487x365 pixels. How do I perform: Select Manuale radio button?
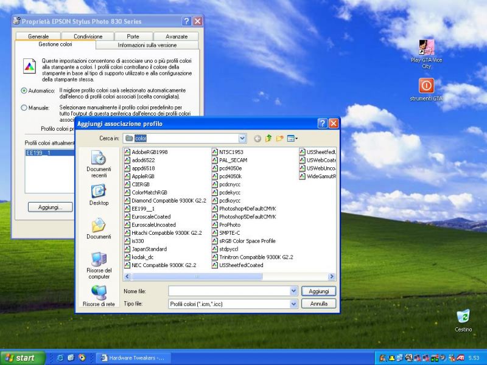click(24, 108)
